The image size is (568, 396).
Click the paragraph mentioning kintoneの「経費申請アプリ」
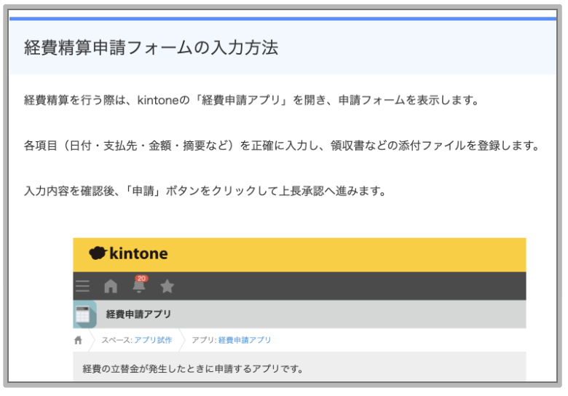click(251, 100)
